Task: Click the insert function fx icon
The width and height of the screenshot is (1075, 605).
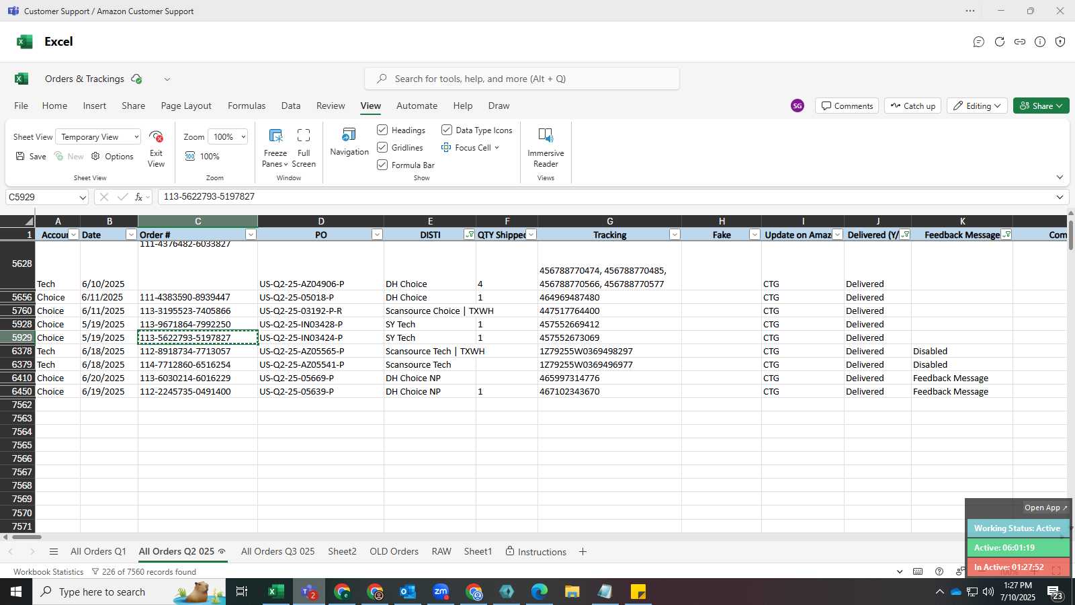Action: pos(139,197)
